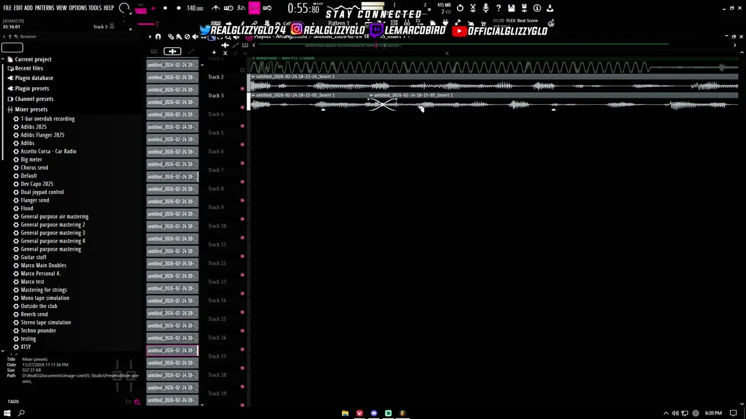Click the Track 12 header label
The height and width of the screenshot is (419, 746).
(217, 263)
